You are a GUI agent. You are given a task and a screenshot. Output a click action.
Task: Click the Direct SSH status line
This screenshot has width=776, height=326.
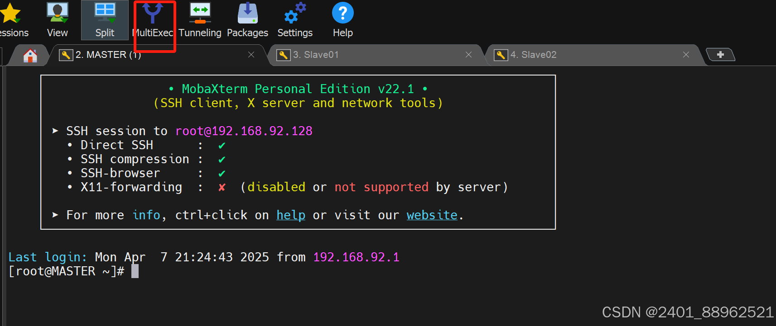point(146,145)
